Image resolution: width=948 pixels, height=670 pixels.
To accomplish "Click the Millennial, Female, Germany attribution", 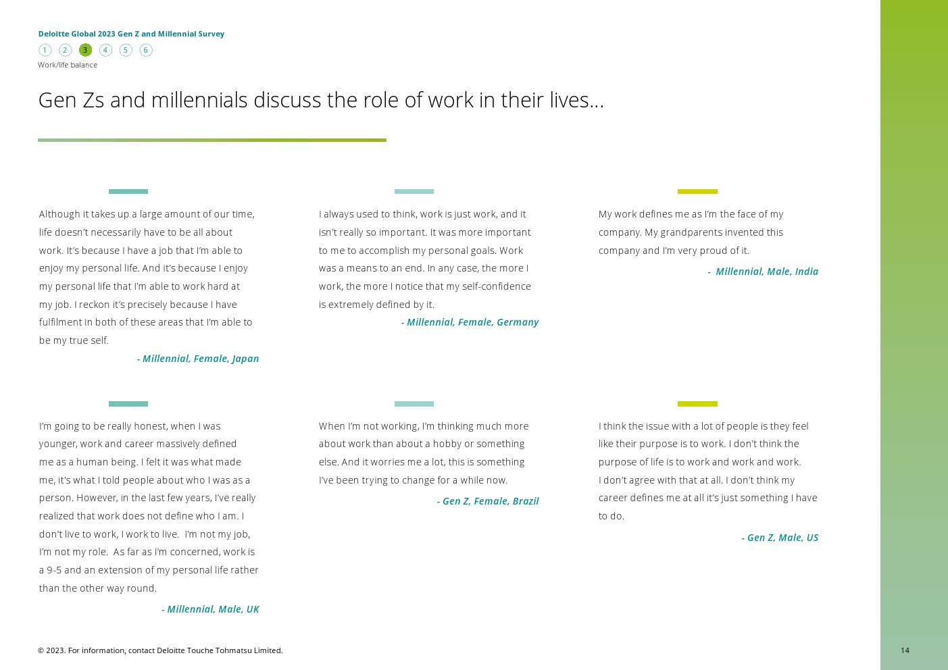I will coord(470,322).
